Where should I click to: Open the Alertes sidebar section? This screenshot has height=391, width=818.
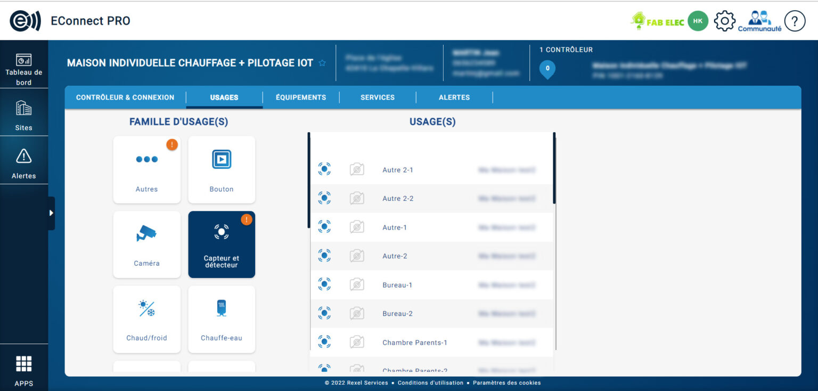pyautogui.click(x=24, y=163)
